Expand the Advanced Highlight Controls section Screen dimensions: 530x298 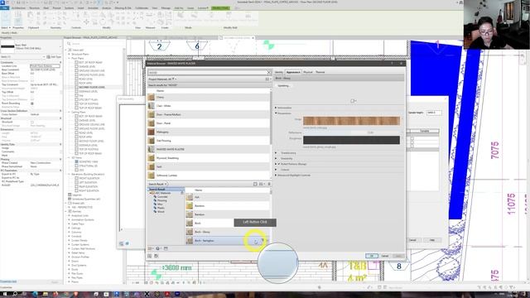[x=276, y=175]
